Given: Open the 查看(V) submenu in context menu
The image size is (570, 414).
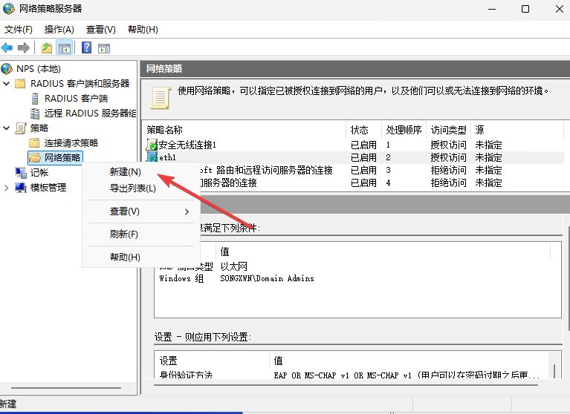Looking at the screenshot, I should [125, 211].
